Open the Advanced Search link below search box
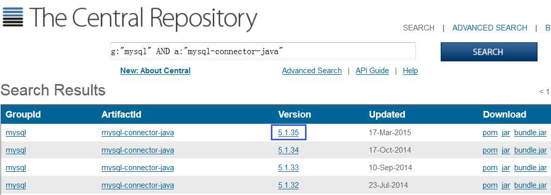The image size is (551, 195). click(x=312, y=71)
